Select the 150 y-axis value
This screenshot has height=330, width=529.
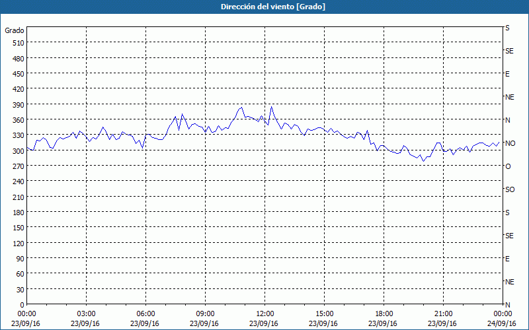point(19,228)
